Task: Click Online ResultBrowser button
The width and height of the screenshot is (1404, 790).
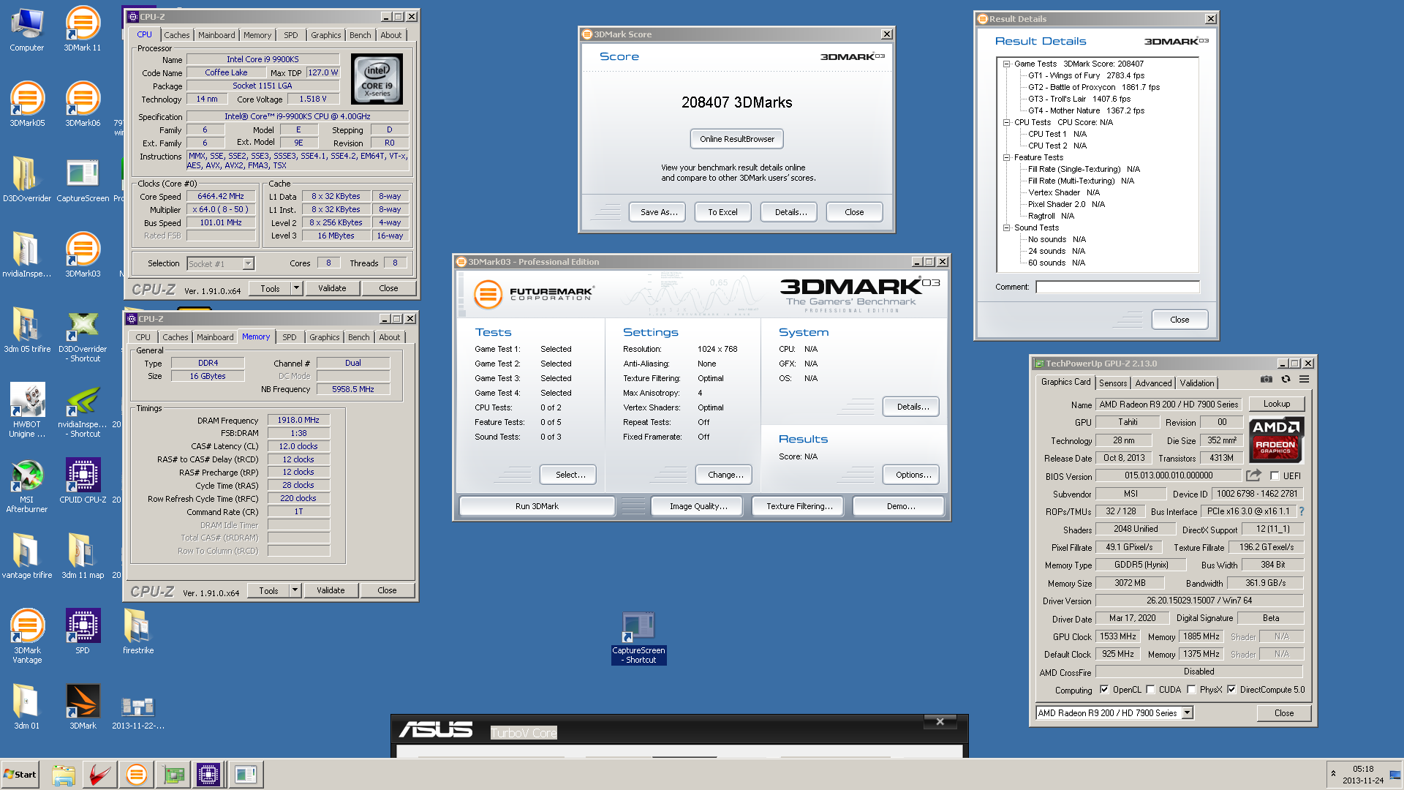Action: click(736, 139)
